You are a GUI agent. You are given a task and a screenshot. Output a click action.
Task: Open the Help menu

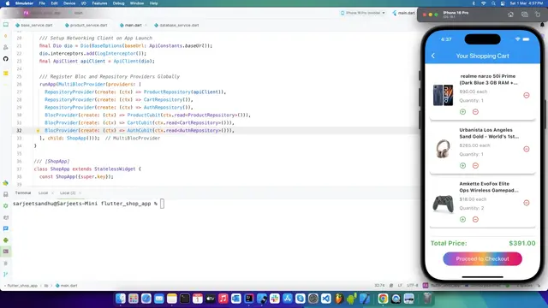pyautogui.click(x=153, y=3)
